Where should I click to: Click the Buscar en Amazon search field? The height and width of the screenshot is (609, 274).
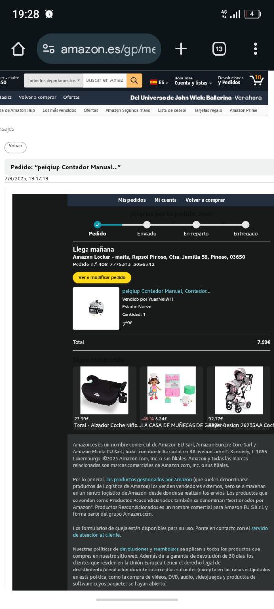click(x=105, y=80)
